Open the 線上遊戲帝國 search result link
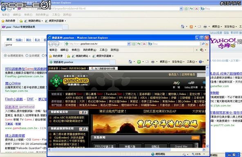The image size is (242, 157). [15, 136]
